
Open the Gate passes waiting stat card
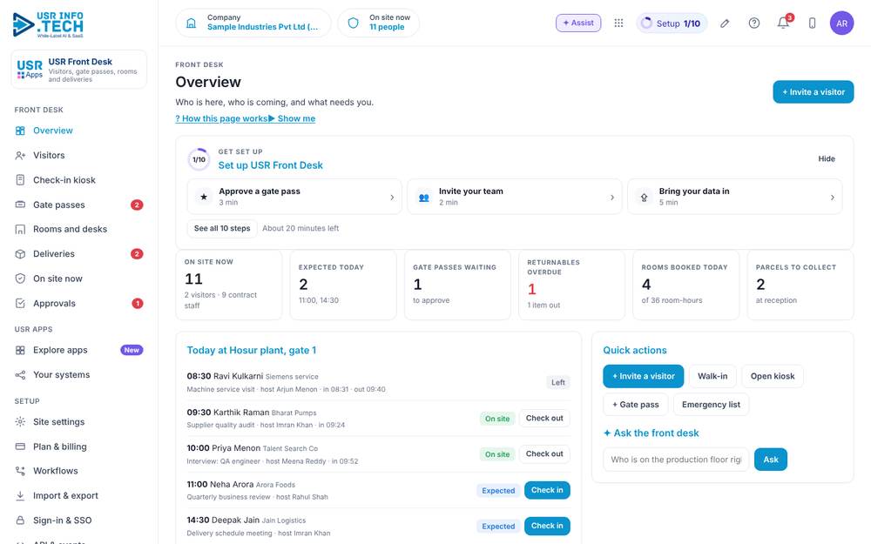pos(457,285)
